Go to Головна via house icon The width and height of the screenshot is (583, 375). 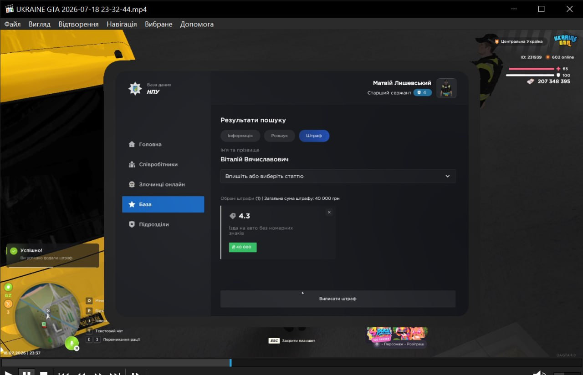tap(132, 144)
